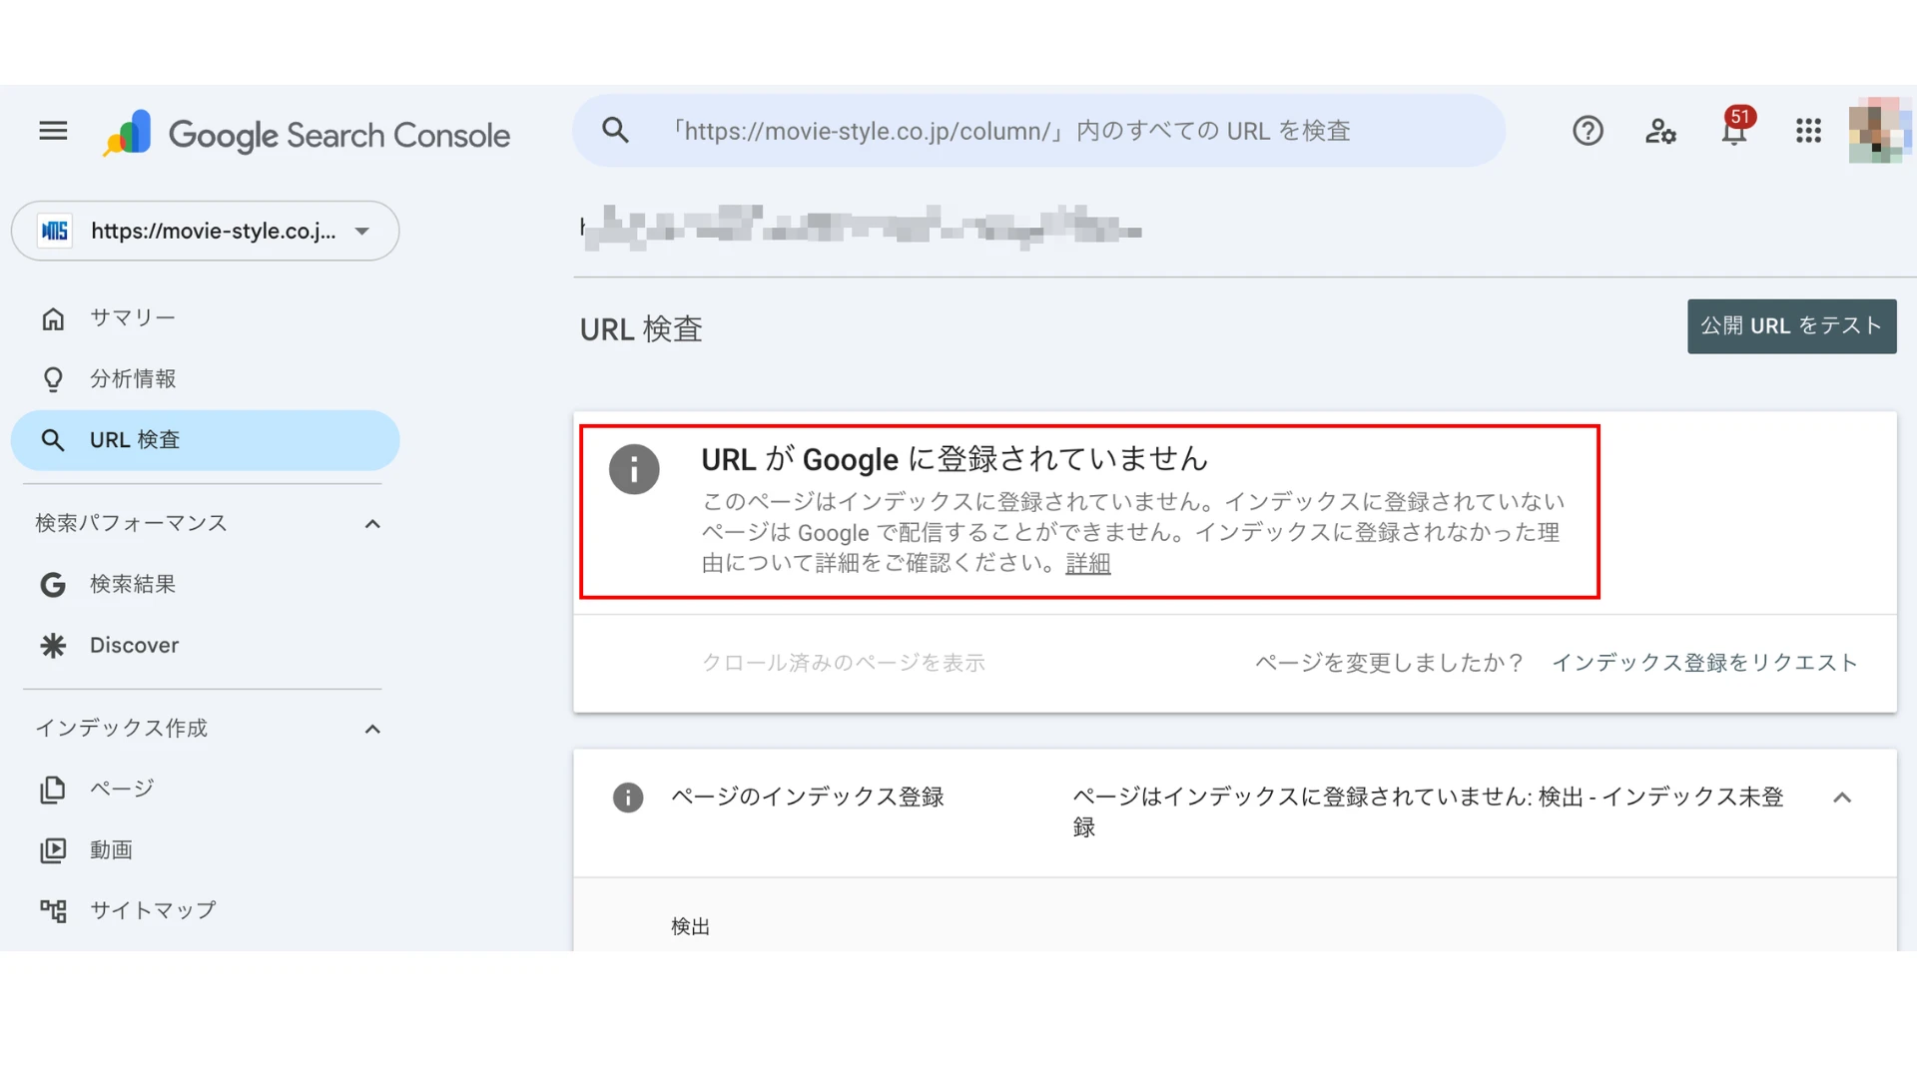Viewport: 1917px width, 1078px height.
Task: Click the ページを変更しましたか？ text
Action: tap(1389, 663)
